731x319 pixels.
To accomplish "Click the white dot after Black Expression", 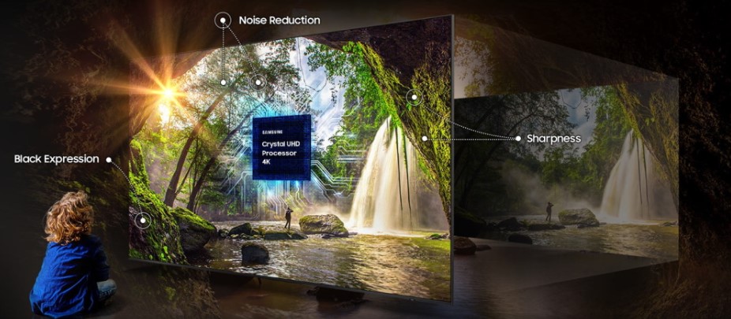I will point(109,159).
